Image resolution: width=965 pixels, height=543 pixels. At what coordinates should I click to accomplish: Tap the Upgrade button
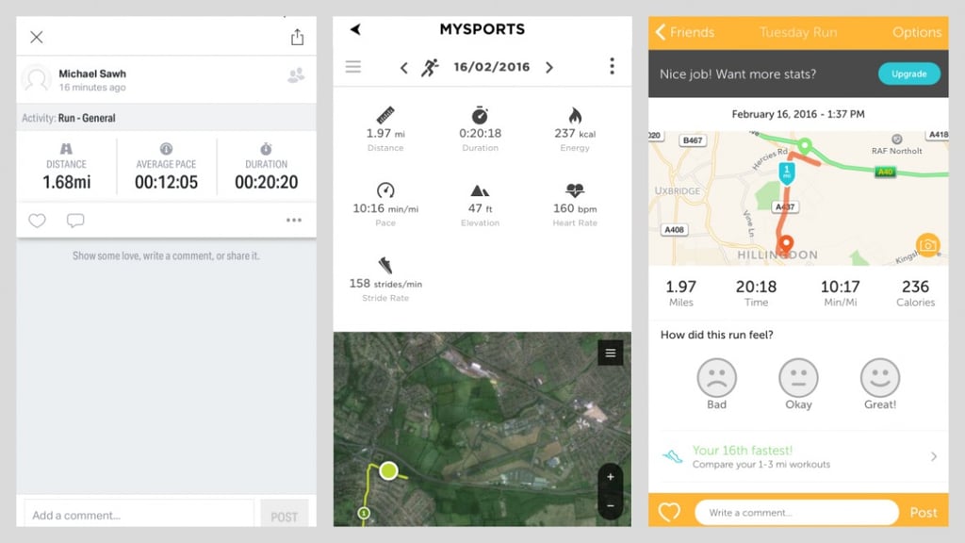point(909,74)
